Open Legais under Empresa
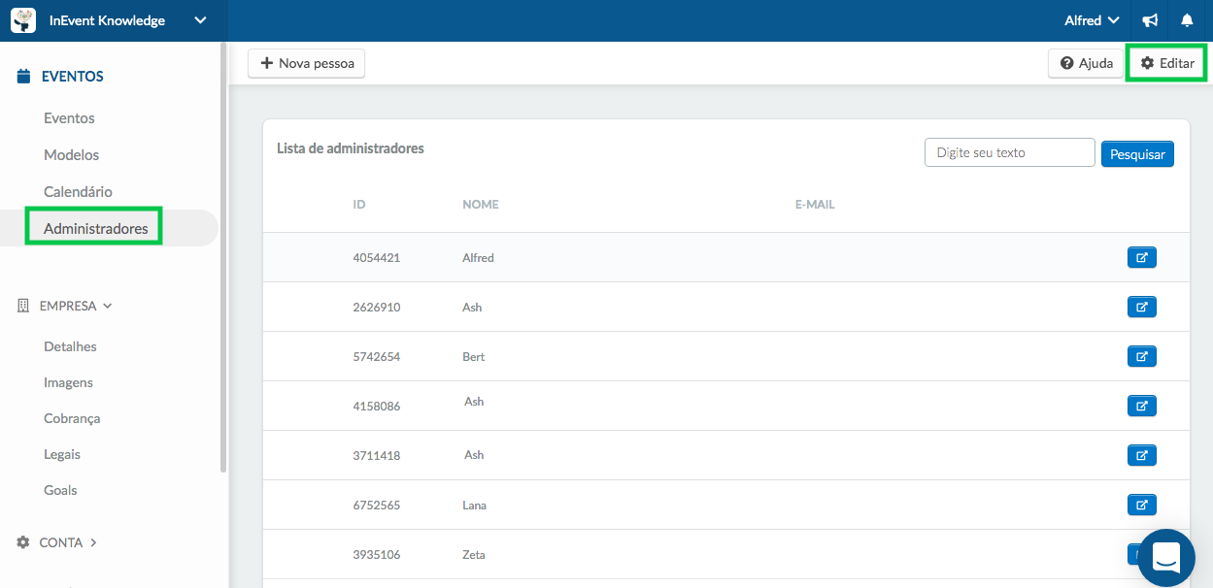 tap(62, 454)
